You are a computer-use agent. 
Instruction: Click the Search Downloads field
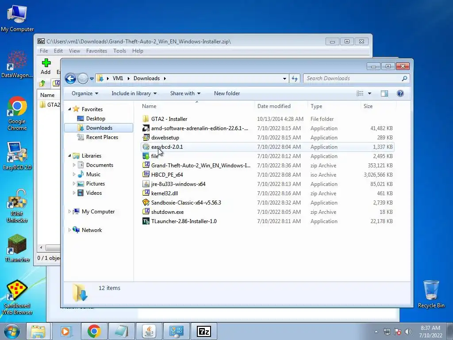tap(356, 78)
